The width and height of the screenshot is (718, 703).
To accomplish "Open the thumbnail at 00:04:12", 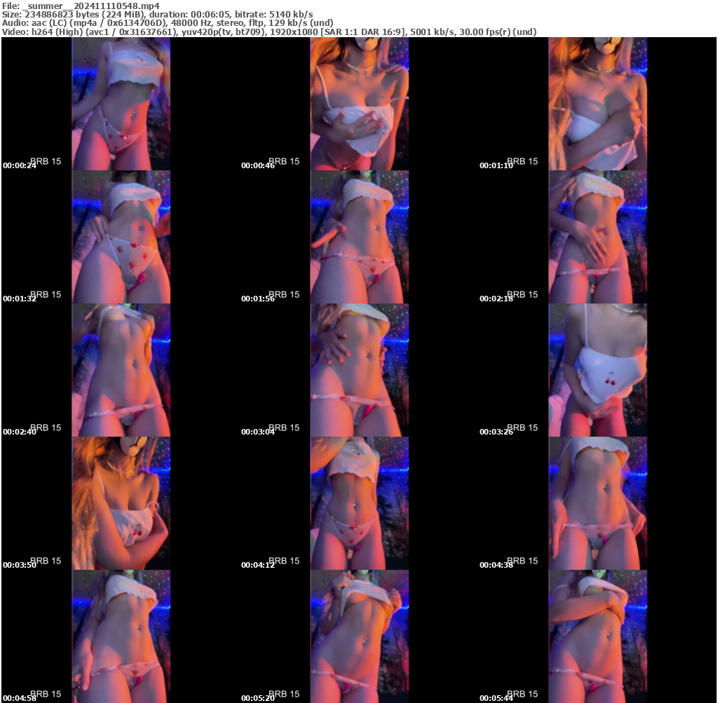I will coord(360,503).
